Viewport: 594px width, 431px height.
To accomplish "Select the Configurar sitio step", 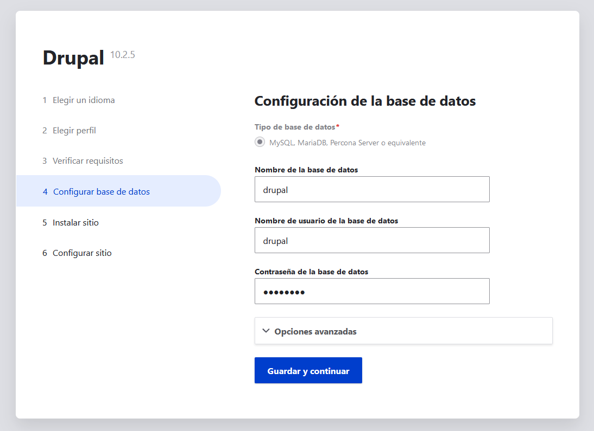I will coord(81,253).
